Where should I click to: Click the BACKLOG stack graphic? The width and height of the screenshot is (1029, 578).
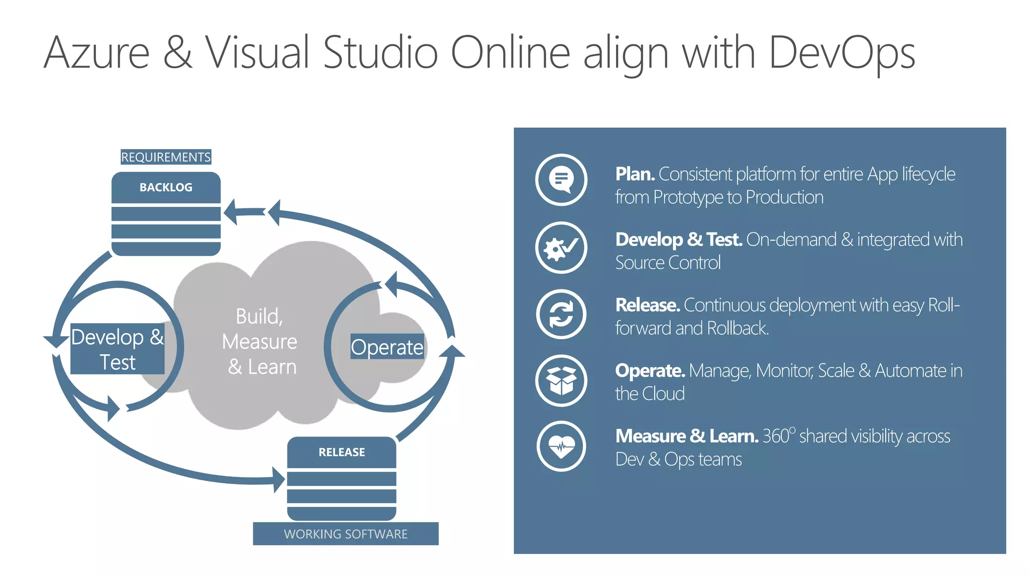point(166,214)
